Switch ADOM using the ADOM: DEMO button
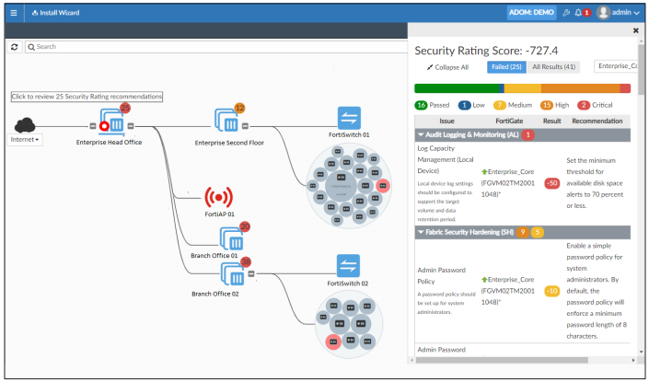649x382 pixels. point(531,12)
